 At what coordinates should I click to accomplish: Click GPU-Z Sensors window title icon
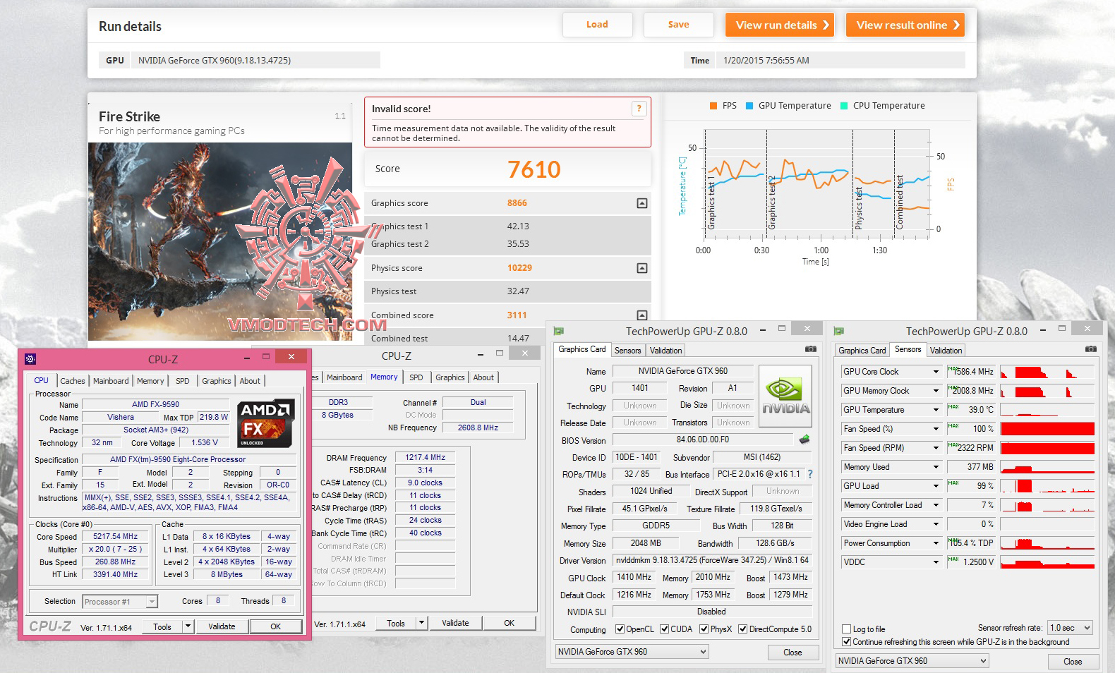(839, 331)
